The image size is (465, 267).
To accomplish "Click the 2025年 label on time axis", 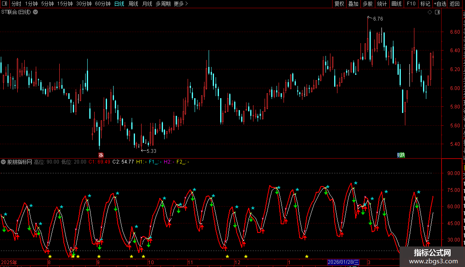I will click(9, 262).
